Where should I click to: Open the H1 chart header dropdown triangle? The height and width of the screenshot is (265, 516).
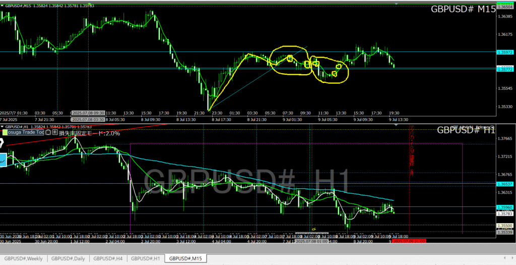pyautogui.click(x=3, y=127)
